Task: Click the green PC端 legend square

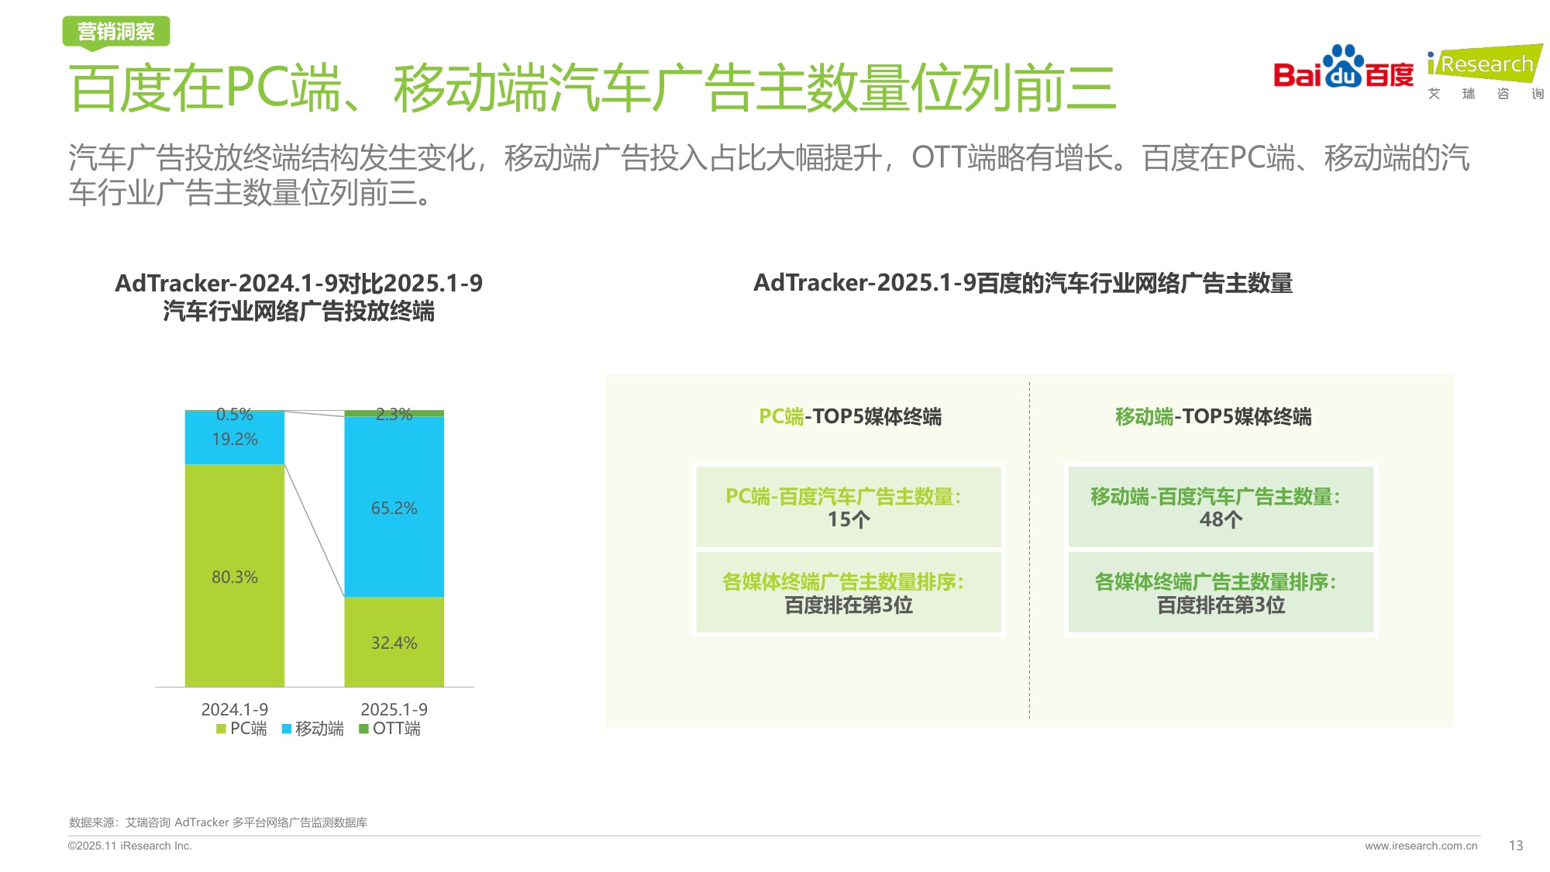Action: coord(222,729)
